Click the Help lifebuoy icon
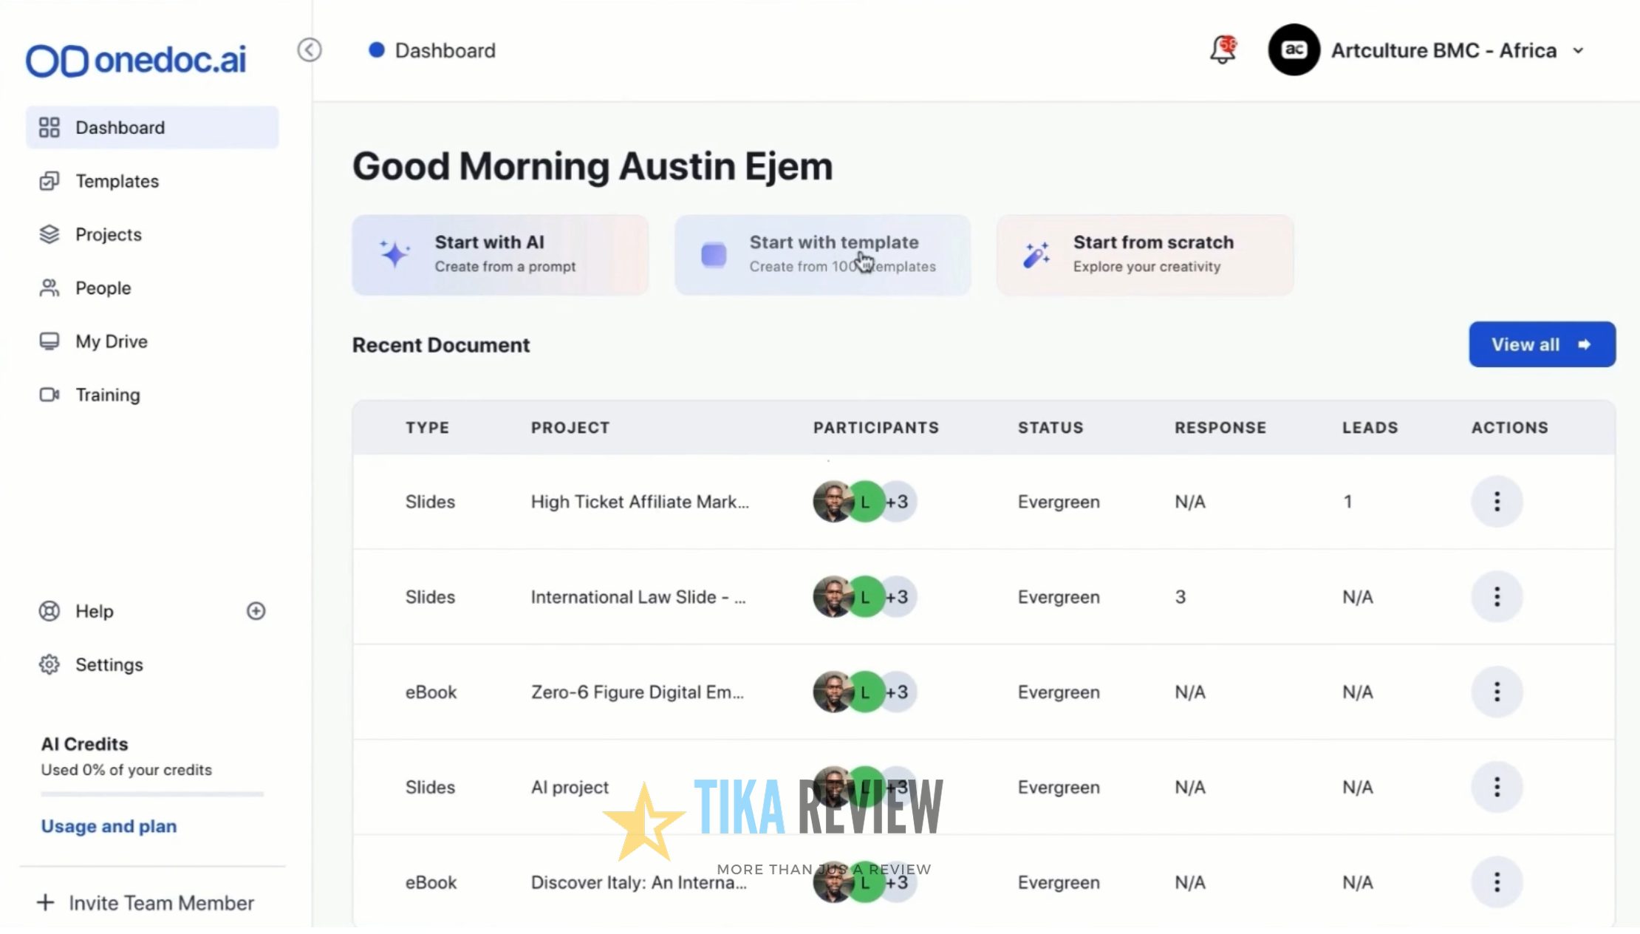The image size is (1640, 934). (49, 611)
